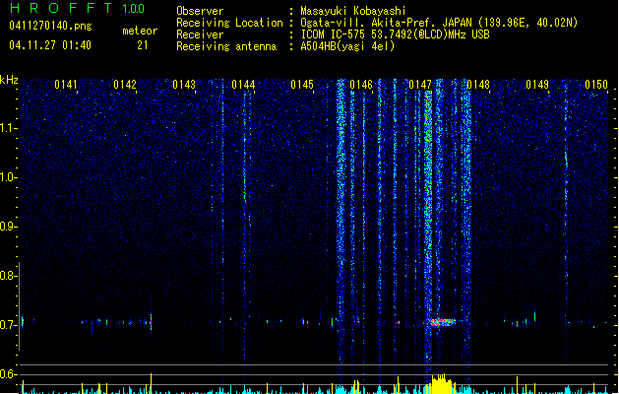Click the meteor count value 21
619x394 pixels.
tap(143, 45)
